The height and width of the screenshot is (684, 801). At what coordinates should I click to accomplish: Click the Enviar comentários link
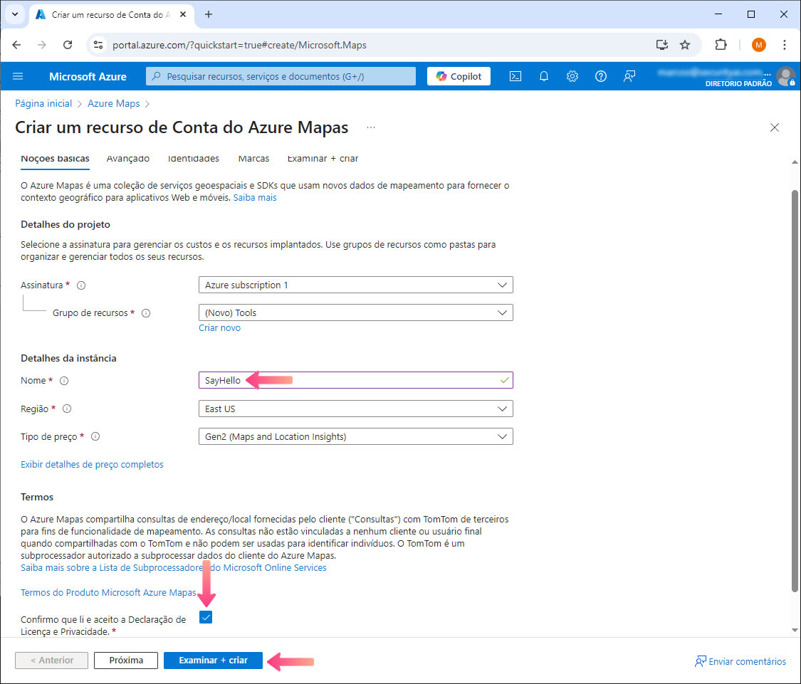[x=740, y=661]
